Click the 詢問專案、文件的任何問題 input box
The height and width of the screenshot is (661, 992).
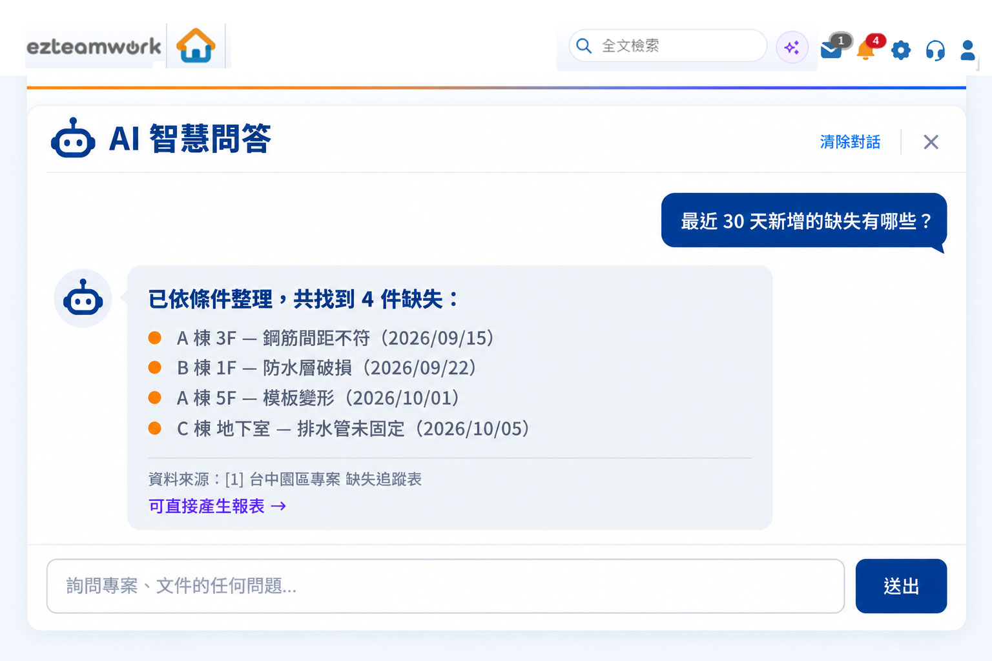point(446,586)
